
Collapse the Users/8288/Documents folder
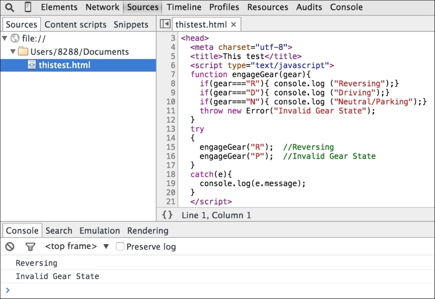[13, 52]
